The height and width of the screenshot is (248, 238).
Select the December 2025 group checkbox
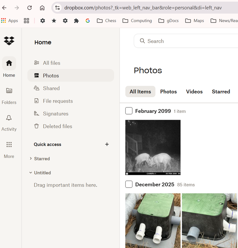(129, 184)
